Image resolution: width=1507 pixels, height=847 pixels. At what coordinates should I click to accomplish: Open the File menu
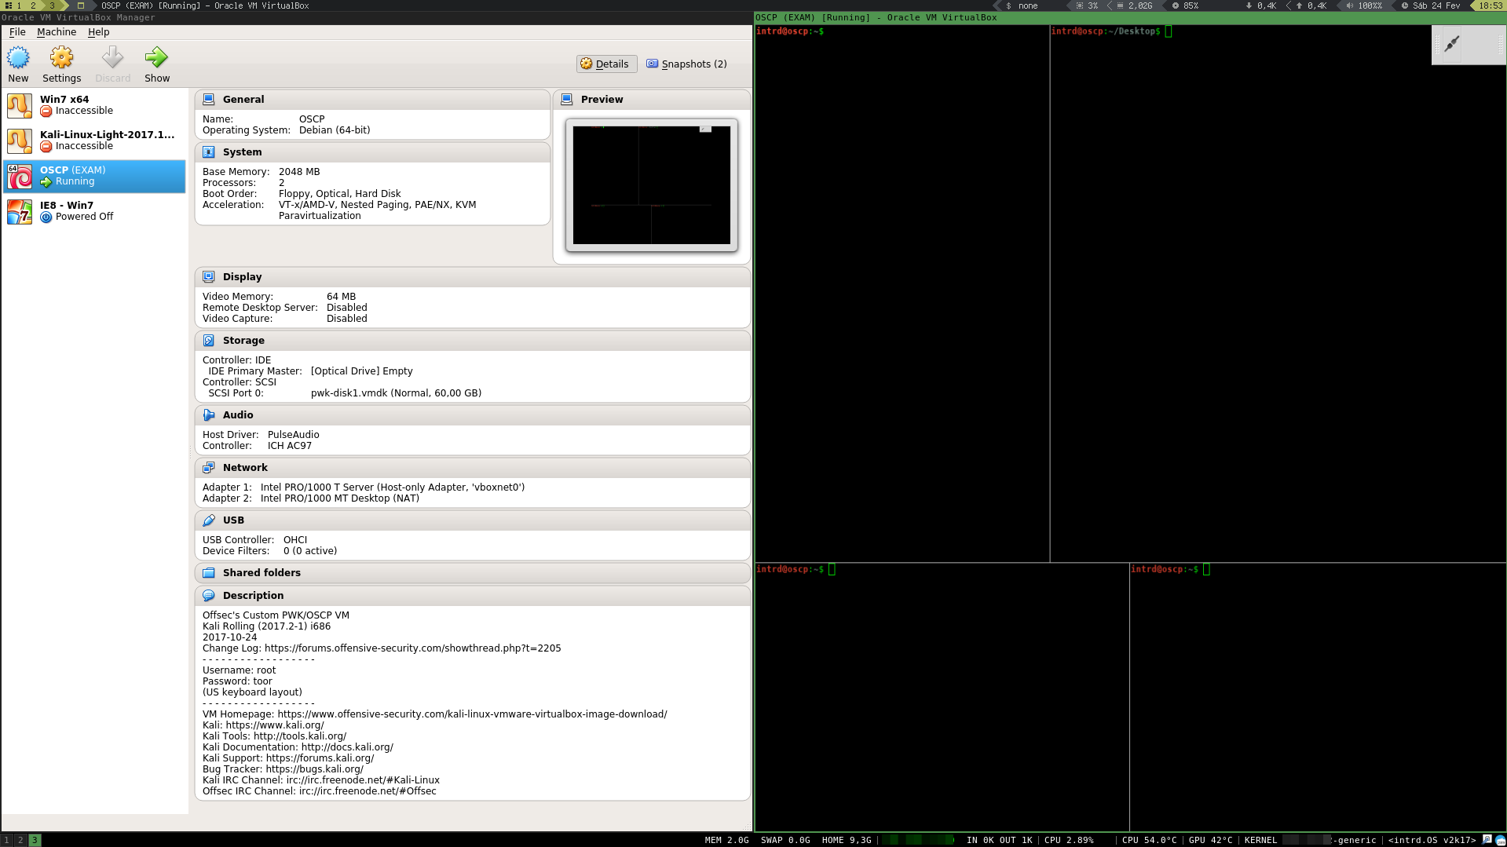tap(17, 32)
